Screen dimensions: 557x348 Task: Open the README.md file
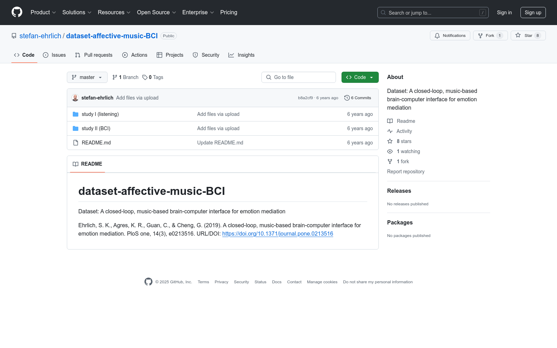[x=96, y=143]
